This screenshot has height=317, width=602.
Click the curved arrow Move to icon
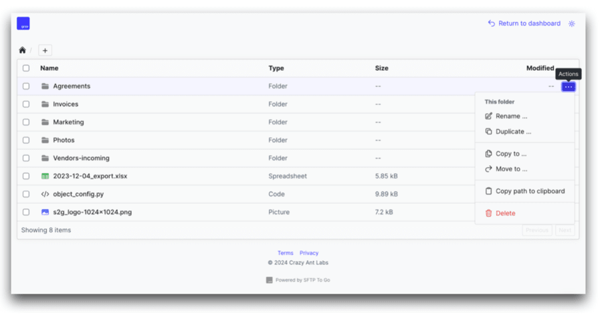tap(488, 169)
